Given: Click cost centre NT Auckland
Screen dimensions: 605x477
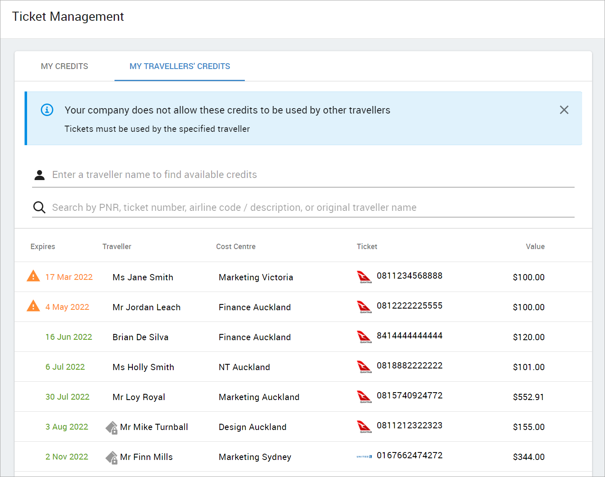Looking at the screenshot, I should [244, 367].
